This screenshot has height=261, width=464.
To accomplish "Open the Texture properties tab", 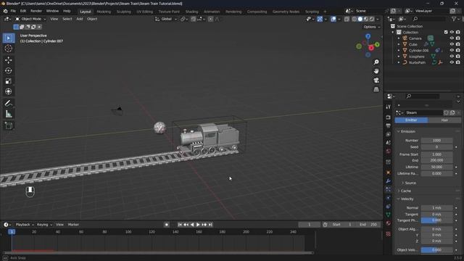I will click(x=389, y=234).
